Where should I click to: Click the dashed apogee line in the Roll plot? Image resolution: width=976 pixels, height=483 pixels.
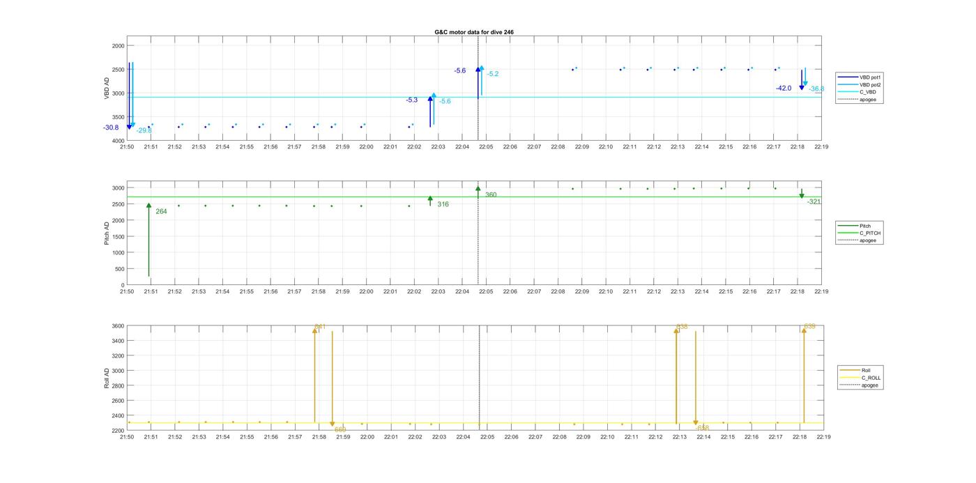point(479,376)
